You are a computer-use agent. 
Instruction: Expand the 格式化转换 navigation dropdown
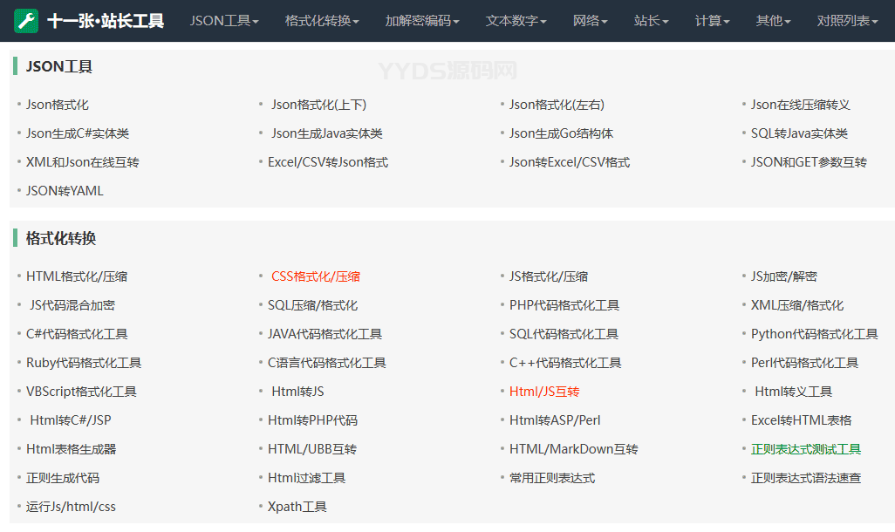[322, 21]
